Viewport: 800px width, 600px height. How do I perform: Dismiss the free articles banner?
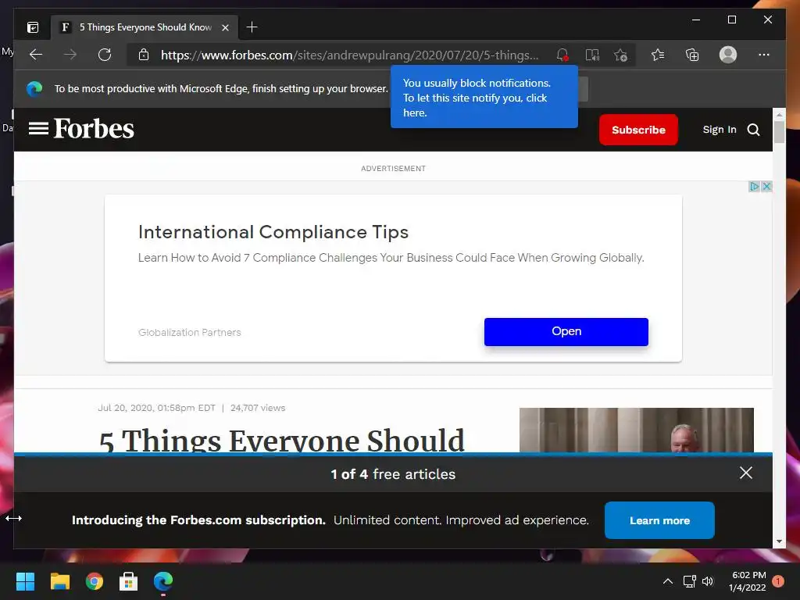pyautogui.click(x=745, y=473)
